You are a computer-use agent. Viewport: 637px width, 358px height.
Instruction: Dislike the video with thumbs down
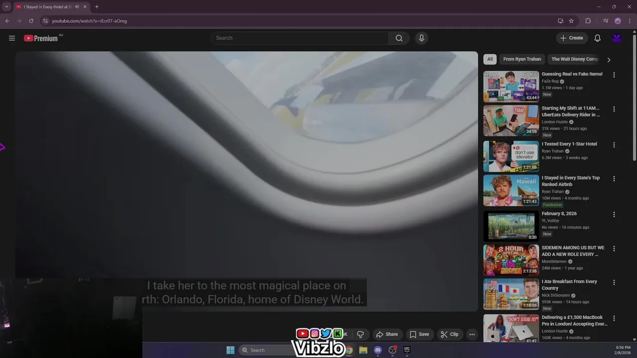pyautogui.click(x=360, y=334)
